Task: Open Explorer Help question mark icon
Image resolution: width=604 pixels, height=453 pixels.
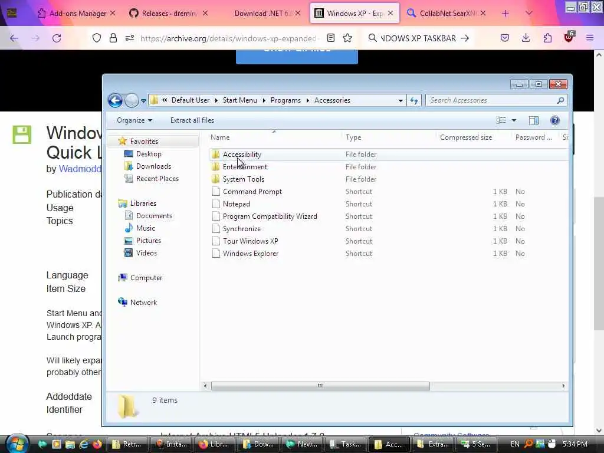Action: 554,120
